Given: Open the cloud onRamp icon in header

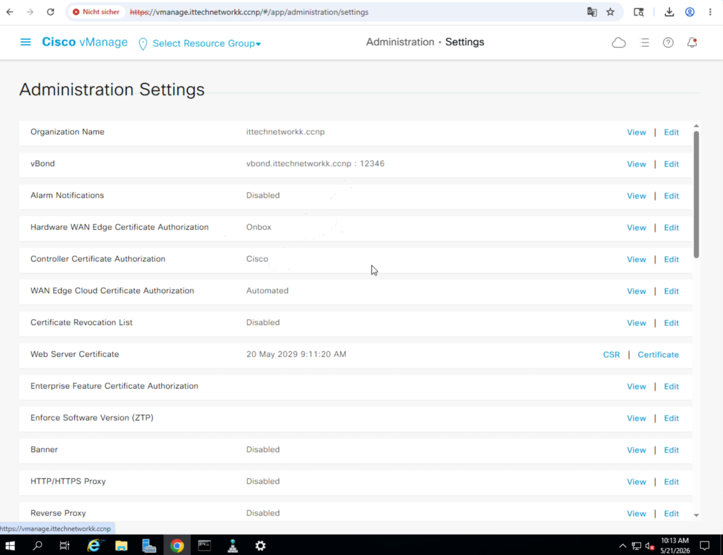Looking at the screenshot, I should [x=618, y=43].
